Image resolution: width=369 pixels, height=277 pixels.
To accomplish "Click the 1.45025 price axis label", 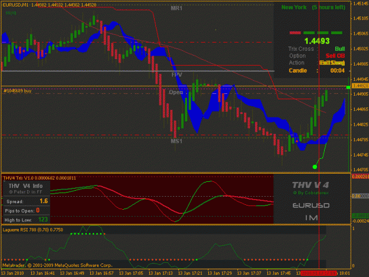I will pos(361,49).
